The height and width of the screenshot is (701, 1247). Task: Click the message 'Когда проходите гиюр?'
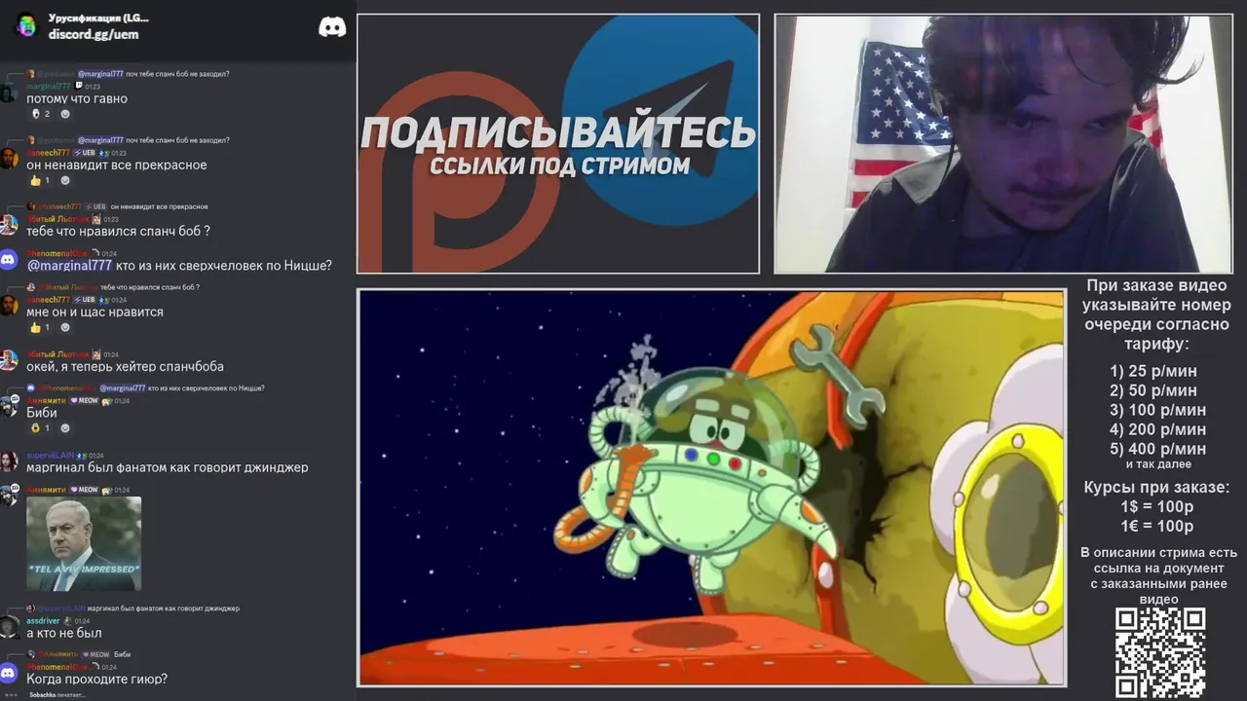pyautogui.click(x=96, y=680)
